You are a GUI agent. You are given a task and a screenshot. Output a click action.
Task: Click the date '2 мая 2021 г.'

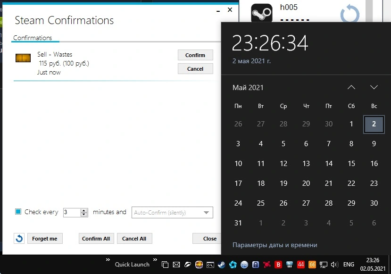[251, 61]
